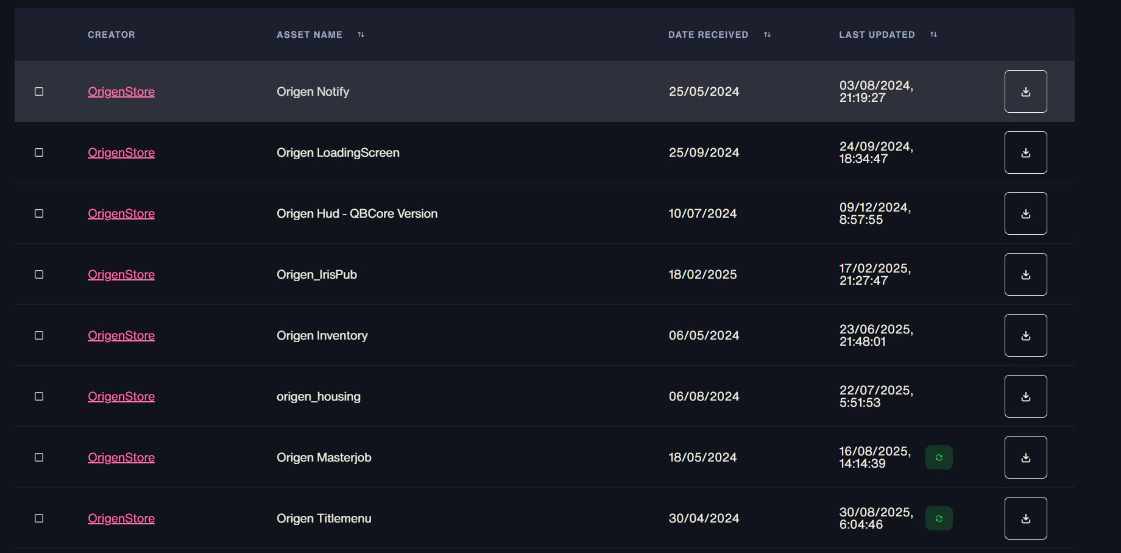Sort by Asset Name arrows
The height and width of the screenshot is (553, 1121).
point(361,35)
